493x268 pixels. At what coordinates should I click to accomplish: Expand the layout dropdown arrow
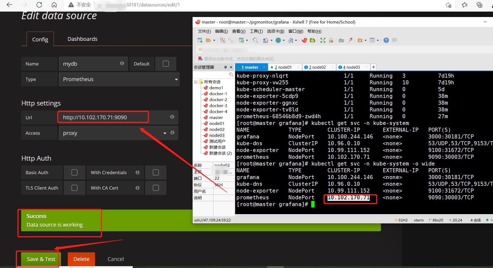coord(378,41)
